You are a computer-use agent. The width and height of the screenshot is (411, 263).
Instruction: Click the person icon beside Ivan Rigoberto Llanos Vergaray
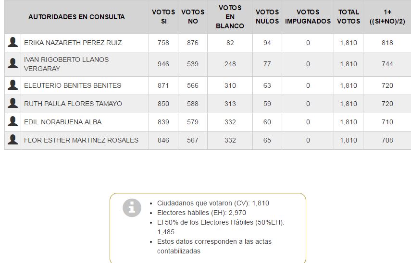(x=12, y=64)
